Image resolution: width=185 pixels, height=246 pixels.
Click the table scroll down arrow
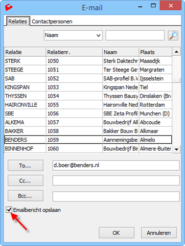[x=176, y=149]
